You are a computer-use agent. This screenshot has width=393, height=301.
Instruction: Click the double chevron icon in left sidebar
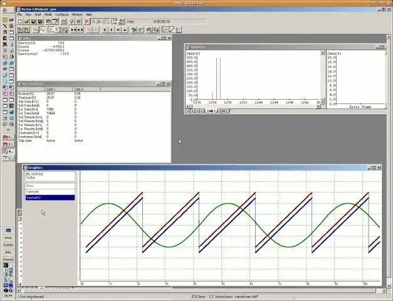[x=8, y=130]
